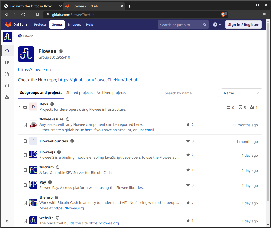Open the website project title

pos(46,218)
